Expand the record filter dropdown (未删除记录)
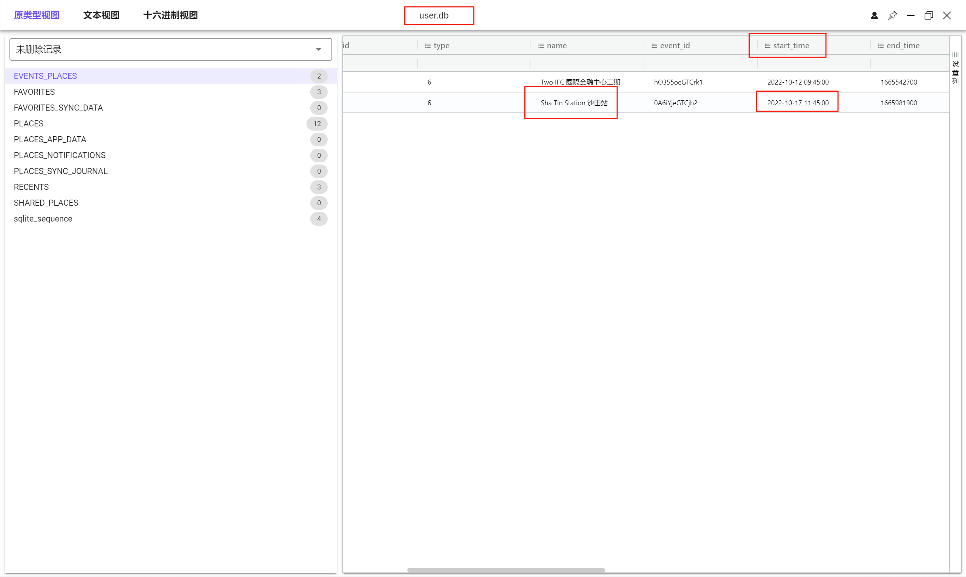The height and width of the screenshot is (577, 966). [x=319, y=49]
